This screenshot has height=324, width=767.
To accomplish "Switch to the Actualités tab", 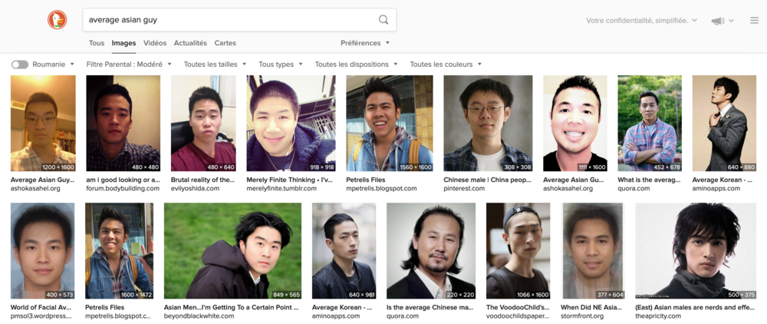I will click(x=190, y=43).
